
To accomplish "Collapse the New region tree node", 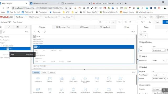I will 5,49.
